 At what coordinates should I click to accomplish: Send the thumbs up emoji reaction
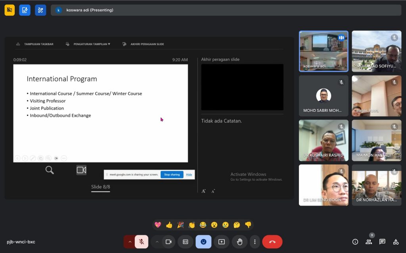pyautogui.click(x=169, y=225)
